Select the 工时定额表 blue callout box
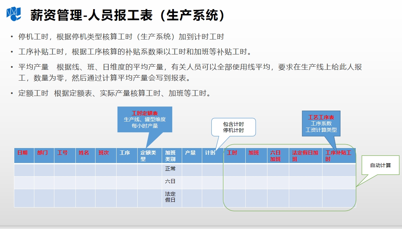Screen dimensions: 402x229 145,119
